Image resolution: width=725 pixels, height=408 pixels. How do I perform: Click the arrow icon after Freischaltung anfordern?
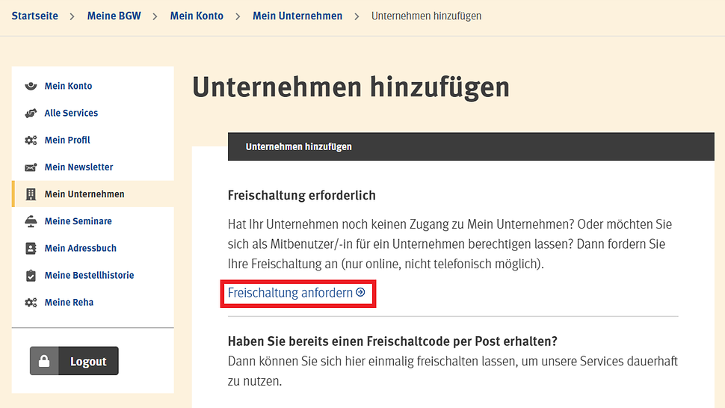pos(361,292)
